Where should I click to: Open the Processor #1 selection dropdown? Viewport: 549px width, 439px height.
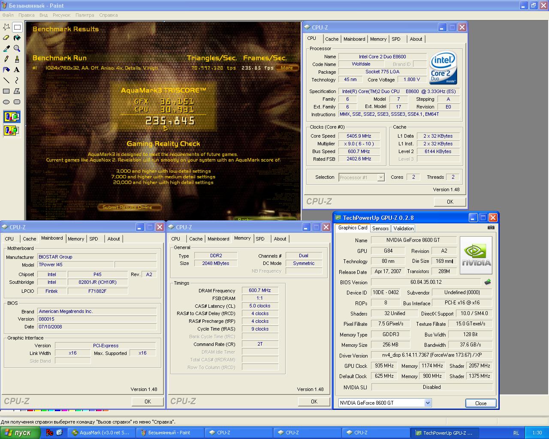380,177
